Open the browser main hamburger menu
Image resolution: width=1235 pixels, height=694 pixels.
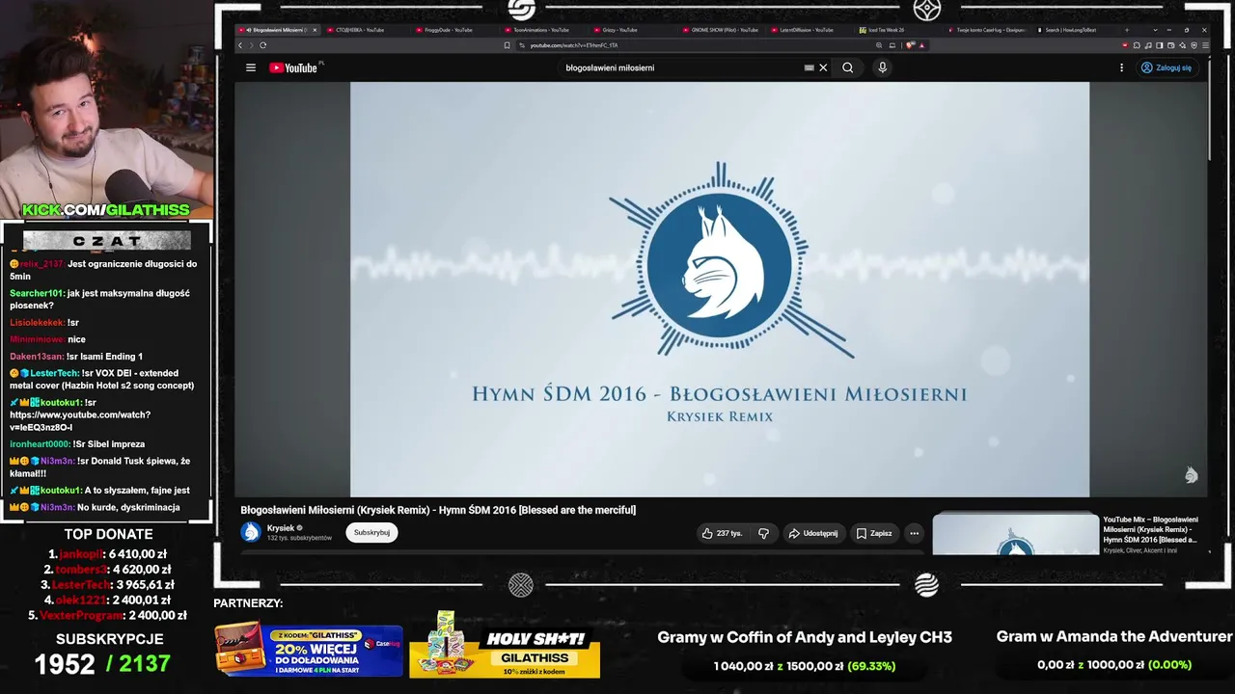1205,45
